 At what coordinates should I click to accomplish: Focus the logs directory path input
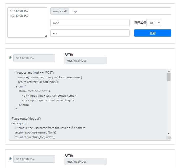tap(120, 11)
